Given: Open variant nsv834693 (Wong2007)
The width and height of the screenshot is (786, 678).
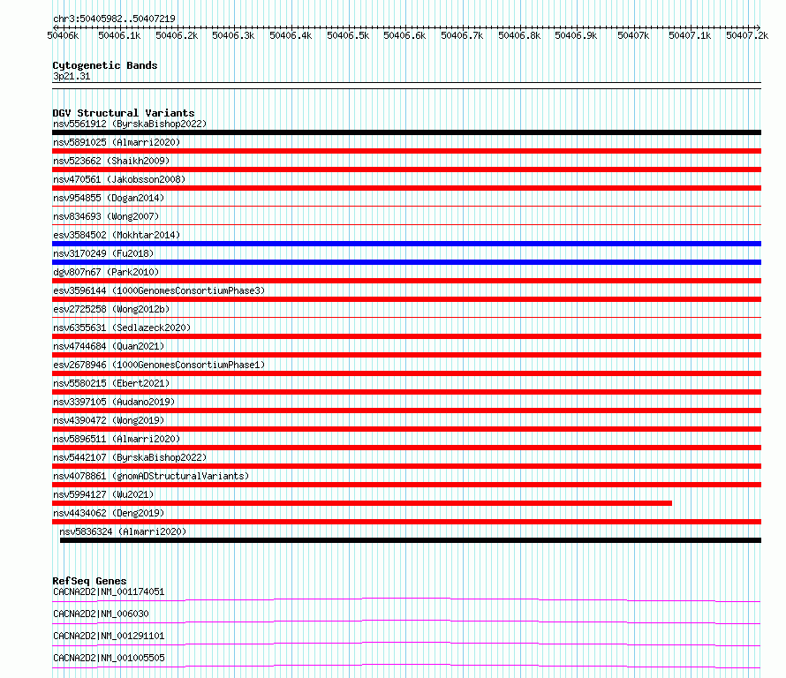Looking at the screenshot, I should [x=106, y=216].
